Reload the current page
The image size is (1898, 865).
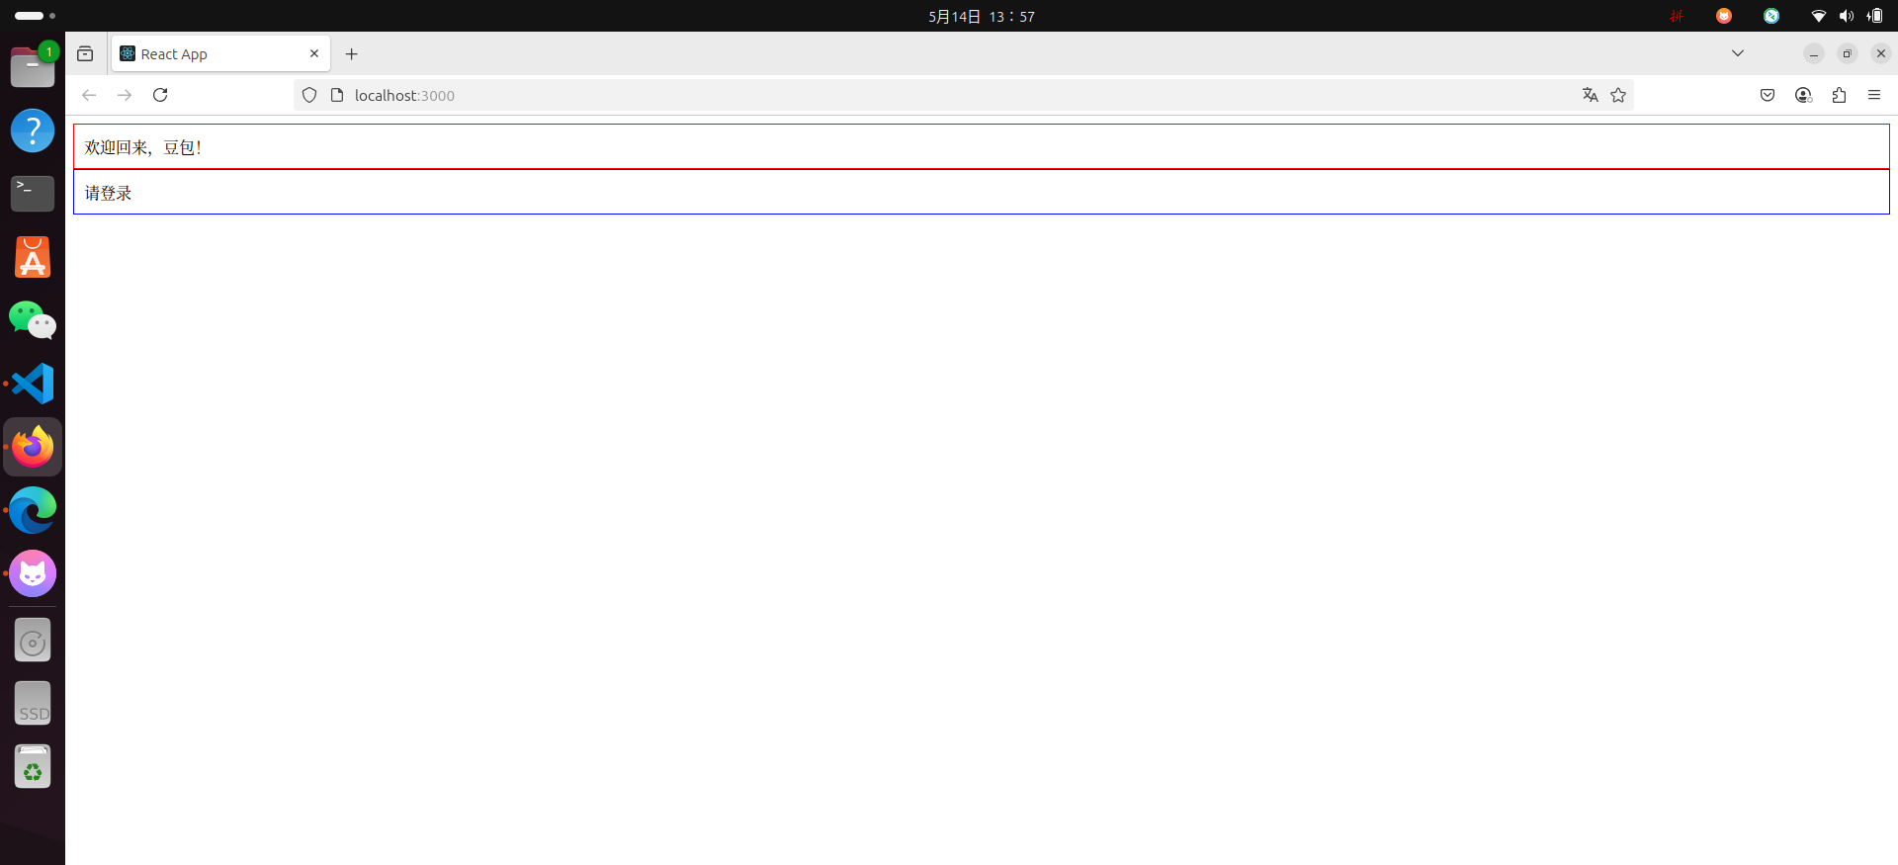point(160,95)
